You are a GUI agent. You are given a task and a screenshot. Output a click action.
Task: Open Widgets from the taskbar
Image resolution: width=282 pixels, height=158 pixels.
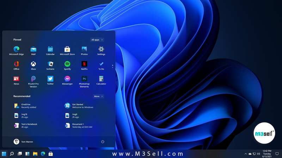[27, 154]
